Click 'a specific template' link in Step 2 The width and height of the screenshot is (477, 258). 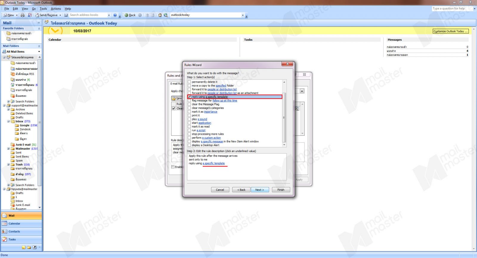[214, 163]
